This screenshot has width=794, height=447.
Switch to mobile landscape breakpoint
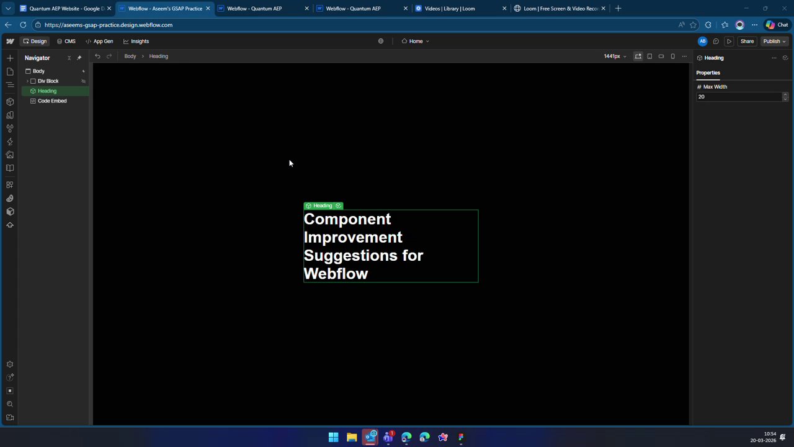661,56
